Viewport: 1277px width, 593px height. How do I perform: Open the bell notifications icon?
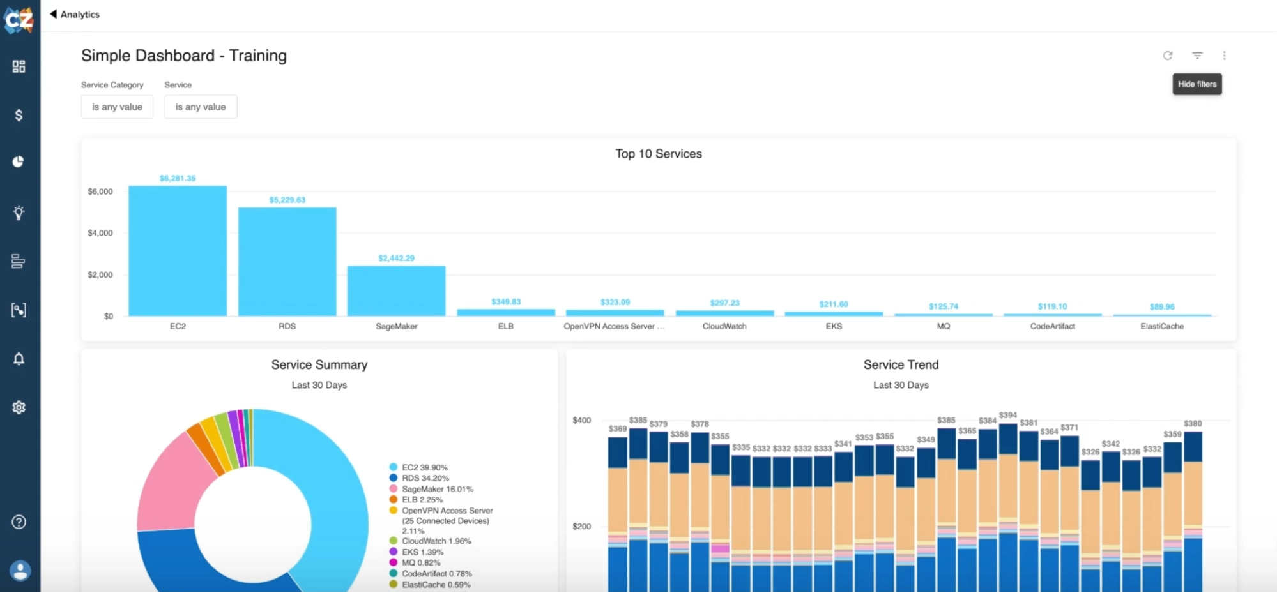pyautogui.click(x=19, y=359)
